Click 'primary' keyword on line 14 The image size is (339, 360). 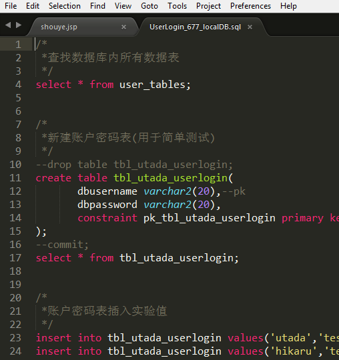(x=302, y=219)
